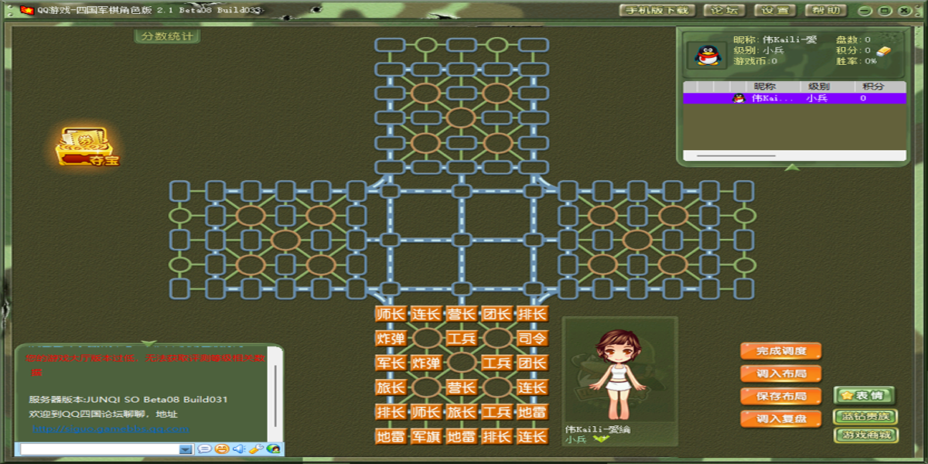Select the 司令 piece
The width and height of the screenshot is (928, 464).
tap(532, 338)
